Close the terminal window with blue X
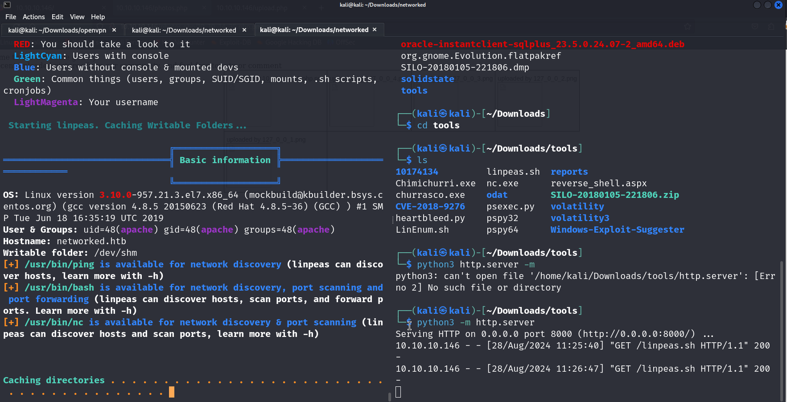Screen dimensions: 787x402 tap(779, 5)
